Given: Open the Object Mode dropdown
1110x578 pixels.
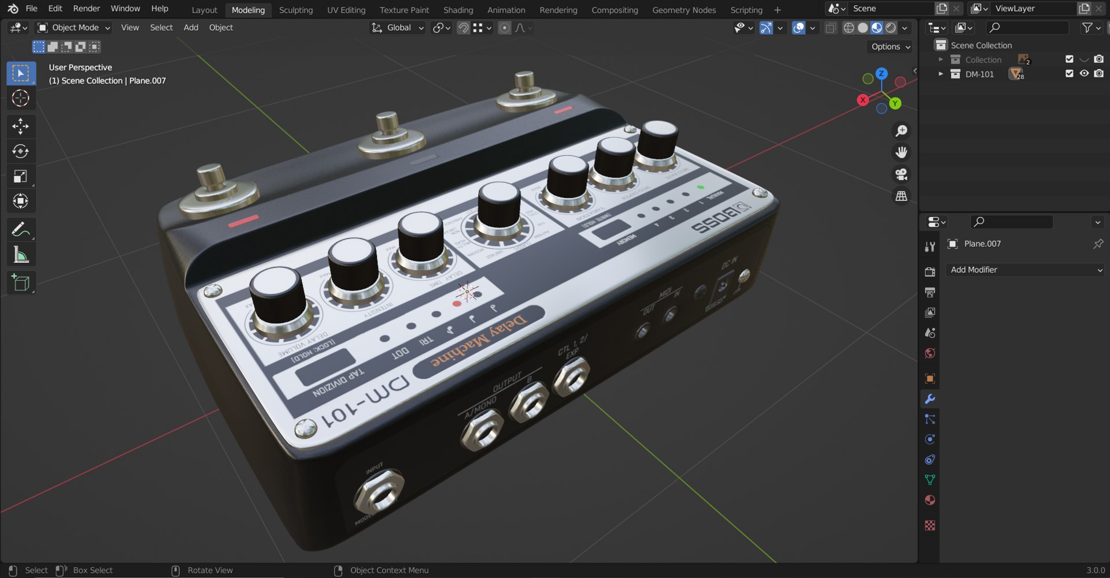Looking at the screenshot, I should coord(73,28).
